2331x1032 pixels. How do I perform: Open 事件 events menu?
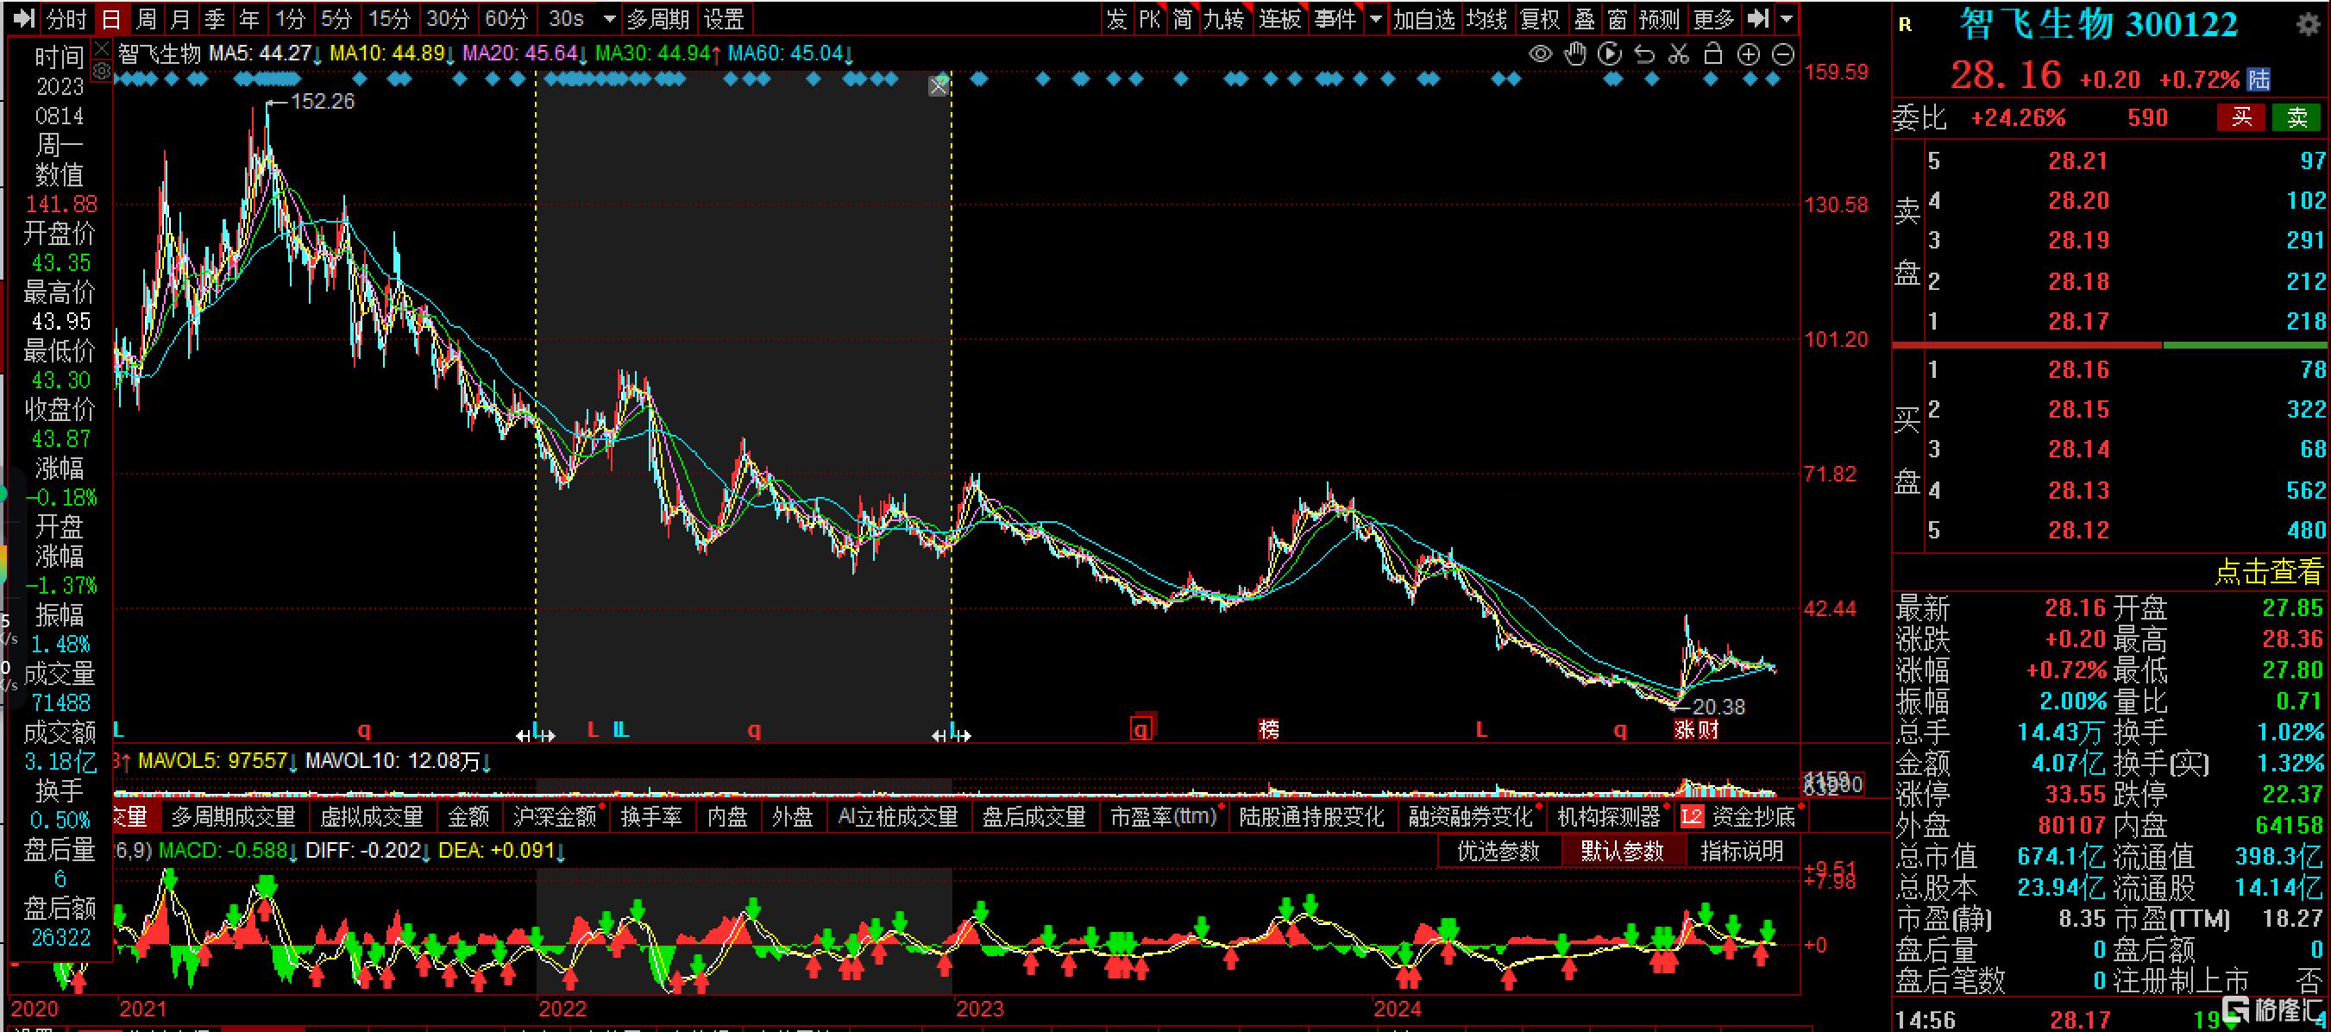(x=1335, y=18)
